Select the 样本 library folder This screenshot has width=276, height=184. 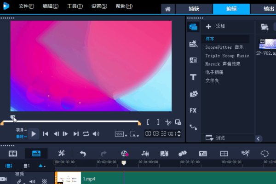coord(210,39)
